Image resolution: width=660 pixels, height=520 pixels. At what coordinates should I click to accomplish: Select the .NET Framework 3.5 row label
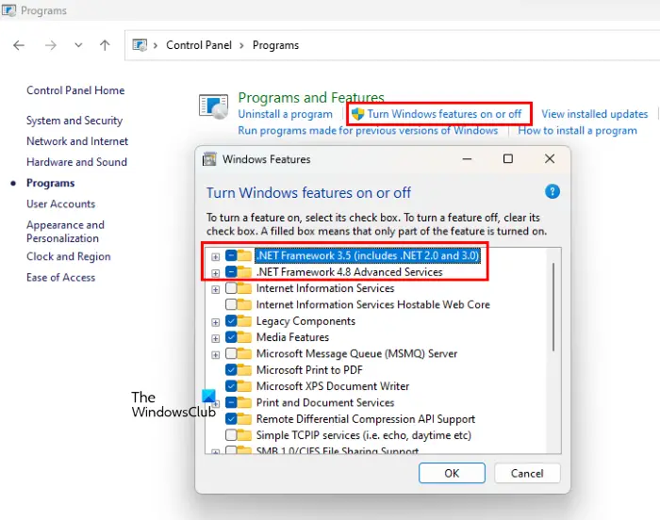coord(368,255)
